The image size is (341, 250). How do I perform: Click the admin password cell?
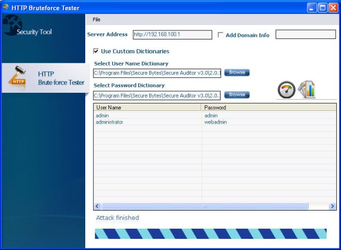pyautogui.click(x=211, y=116)
